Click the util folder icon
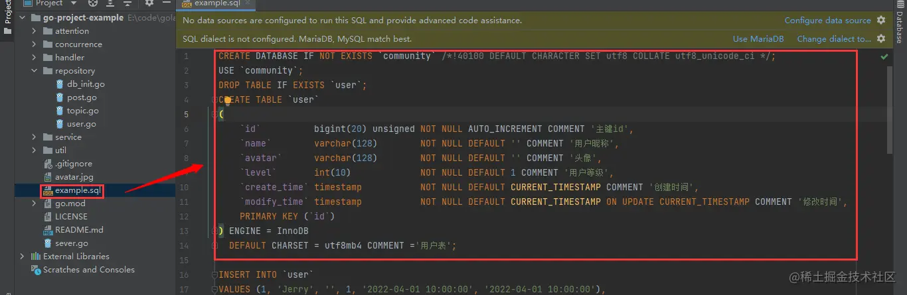 point(48,150)
